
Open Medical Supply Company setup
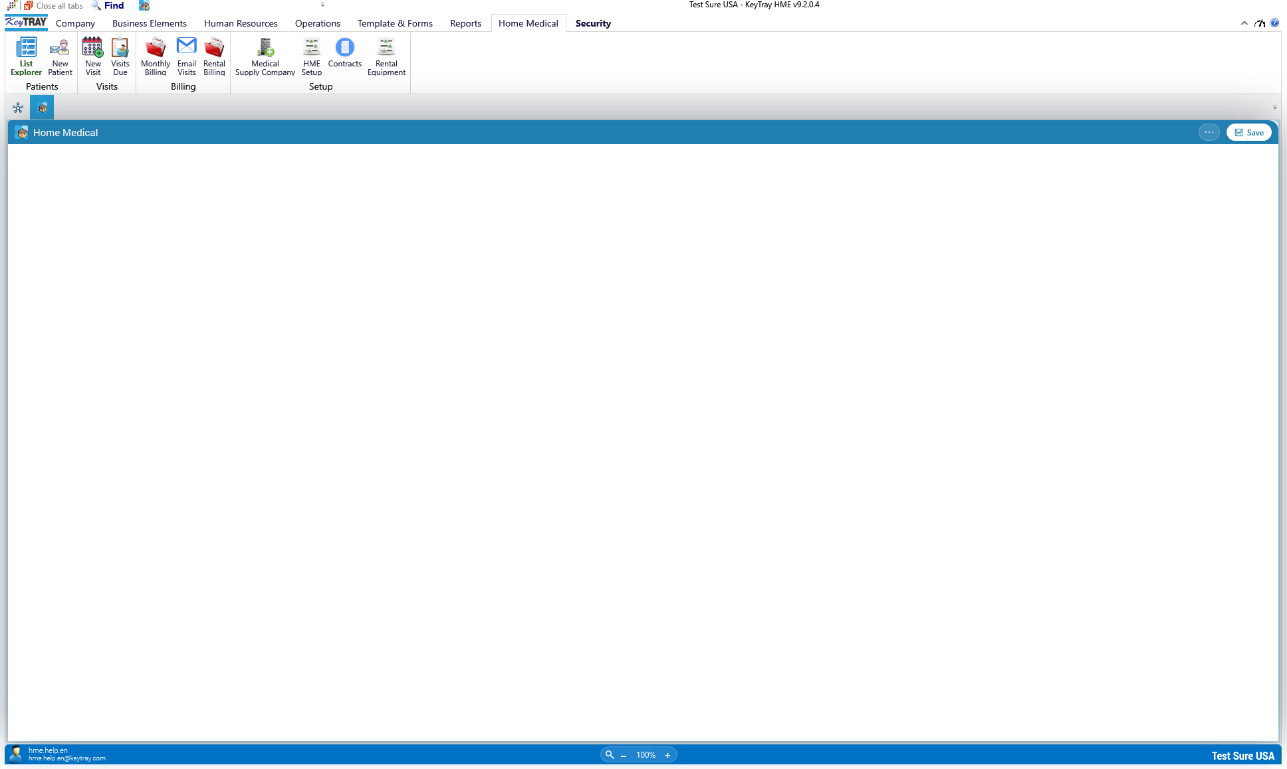click(265, 56)
